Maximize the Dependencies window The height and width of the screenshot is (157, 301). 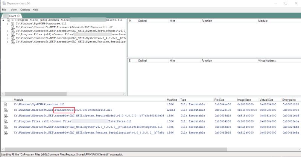(286, 3)
